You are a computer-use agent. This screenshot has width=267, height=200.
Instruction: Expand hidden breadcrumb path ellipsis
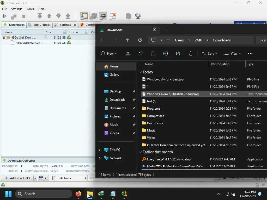pyautogui.click(x=169, y=40)
